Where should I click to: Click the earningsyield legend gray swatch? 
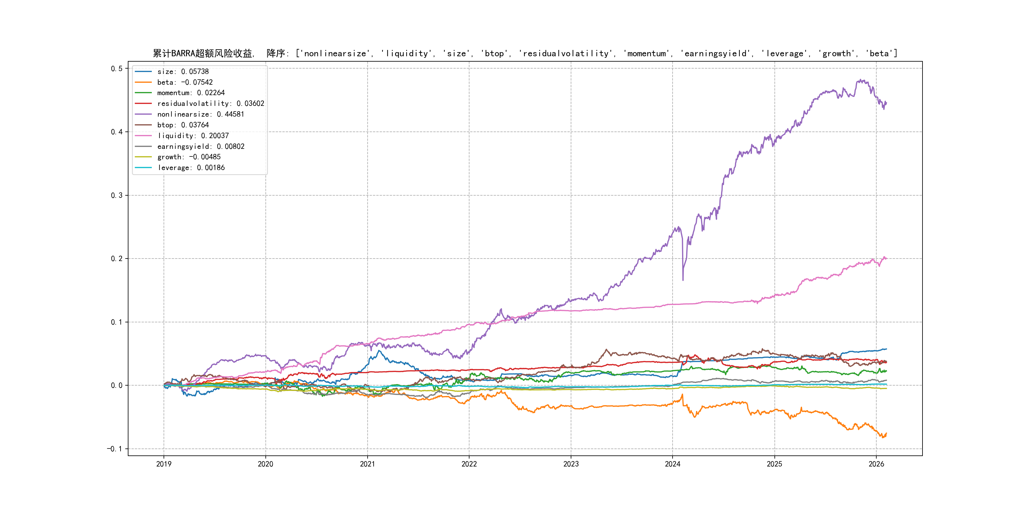tap(143, 146)
